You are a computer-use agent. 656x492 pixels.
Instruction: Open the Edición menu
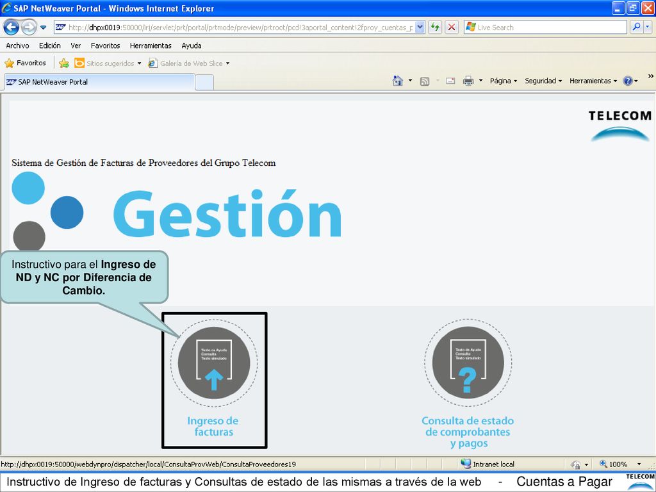pos(50,45)
